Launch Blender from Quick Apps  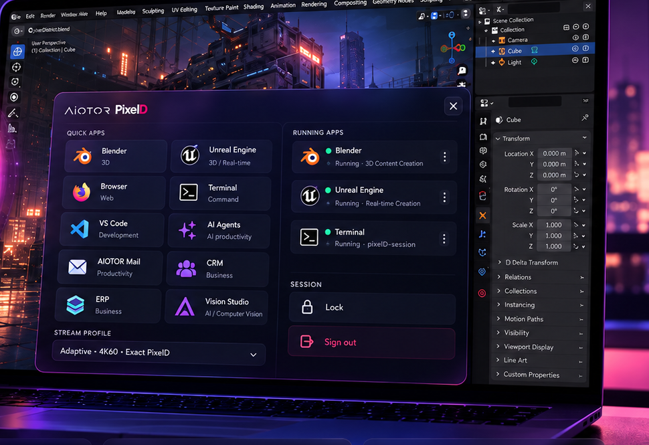tap(116, 156)
